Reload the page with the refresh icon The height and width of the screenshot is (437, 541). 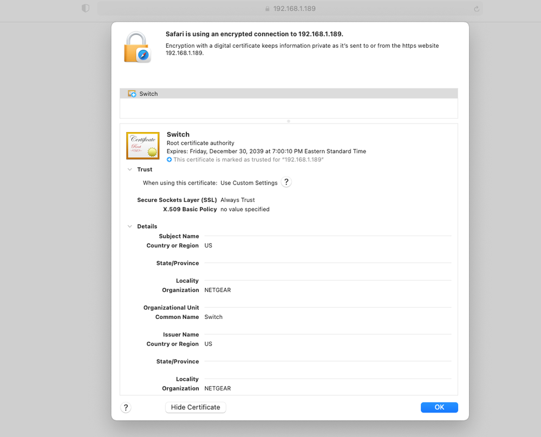477,9
